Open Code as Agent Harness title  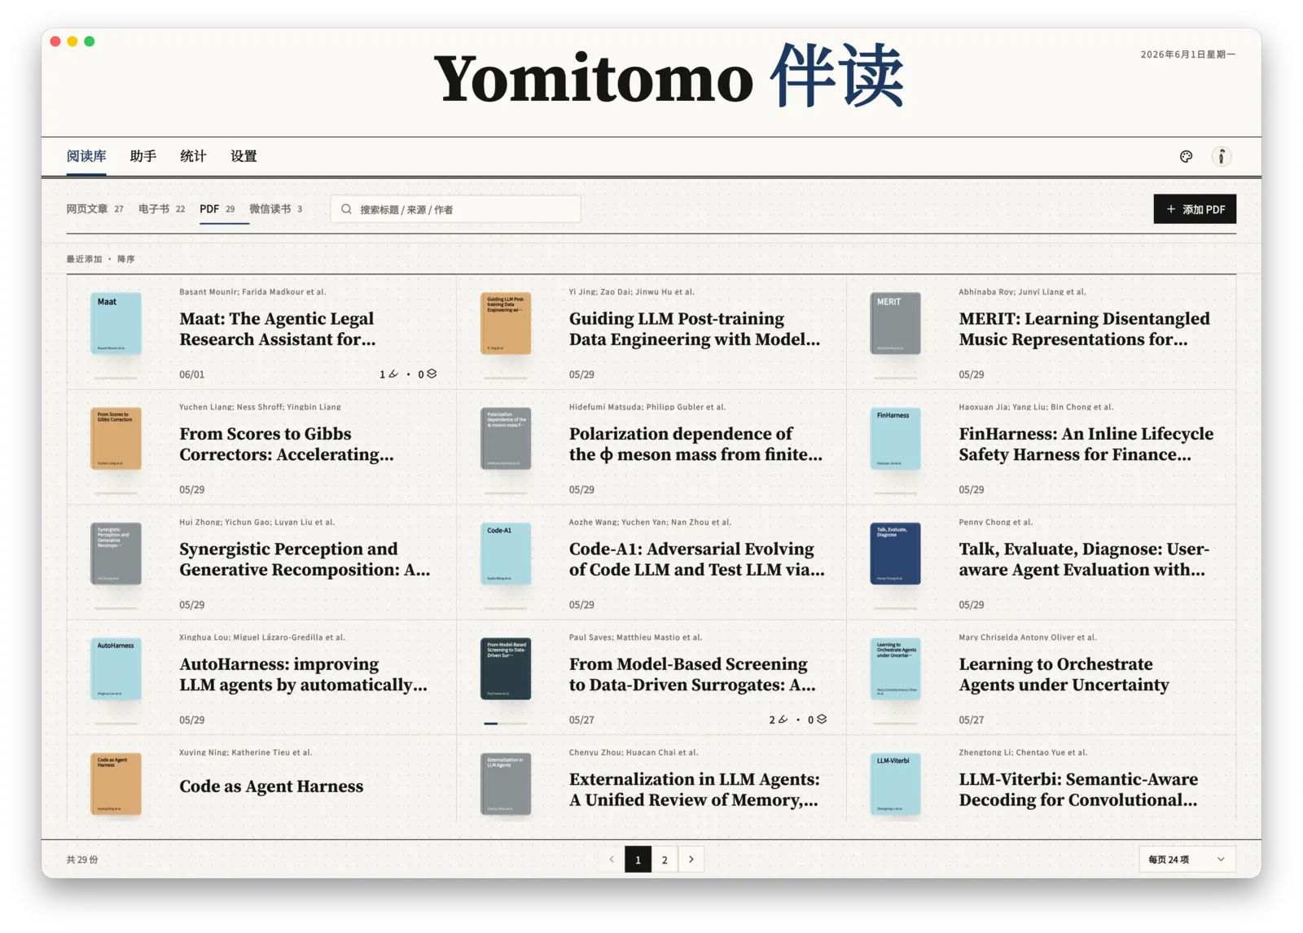coord(271,786)
